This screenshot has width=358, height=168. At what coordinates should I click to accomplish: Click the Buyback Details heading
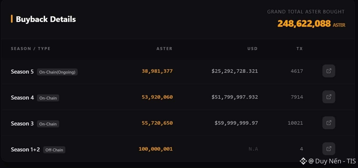pyautogui.click(x=46, y=19)
